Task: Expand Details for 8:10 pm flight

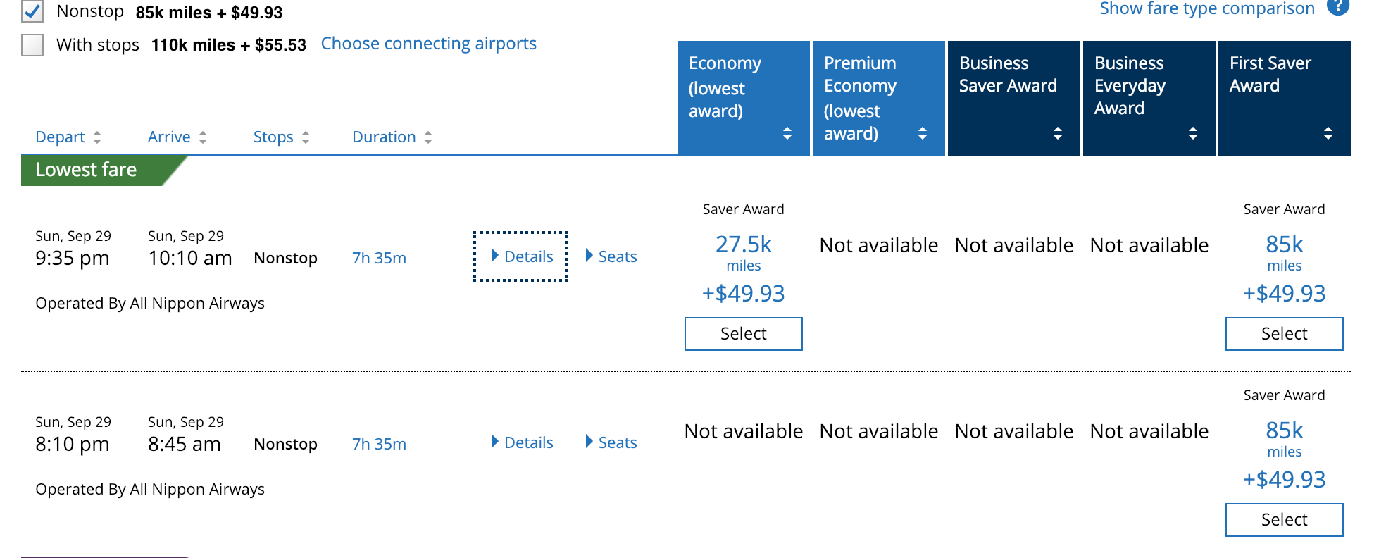Action: click(x=521, y=442)
